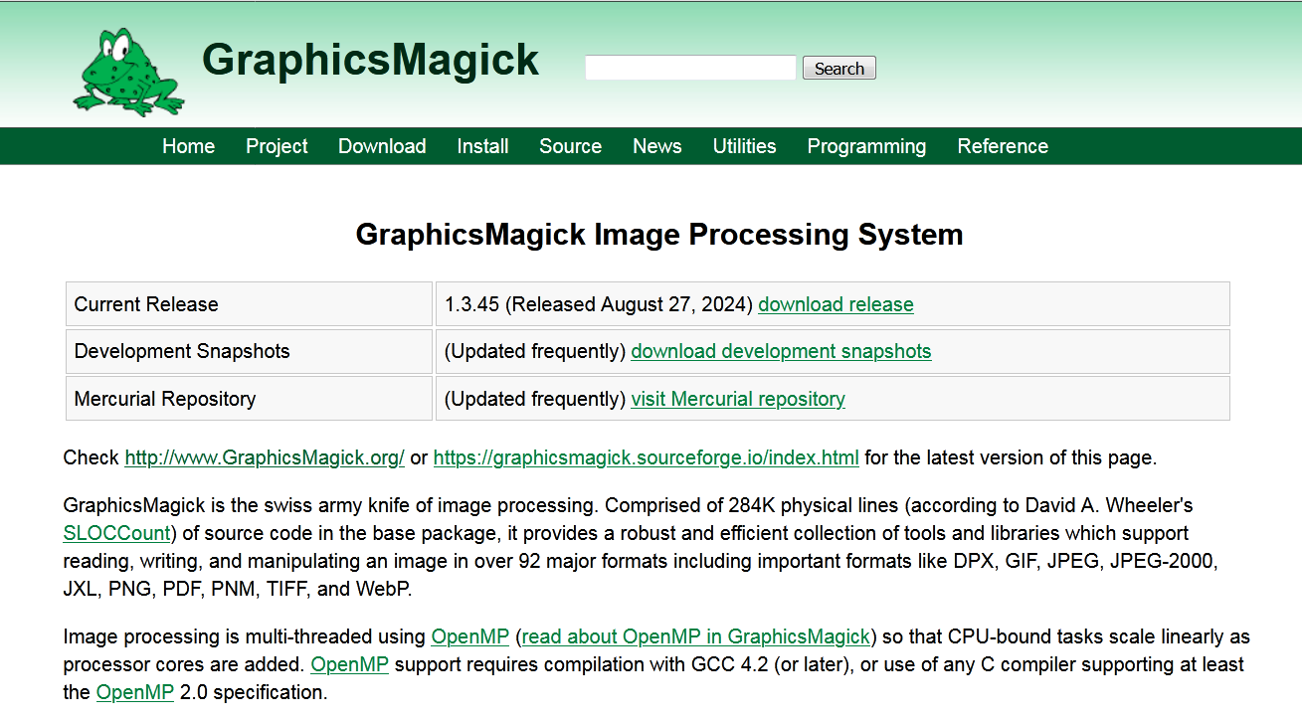Open the Download navigation item

point(382,146)
